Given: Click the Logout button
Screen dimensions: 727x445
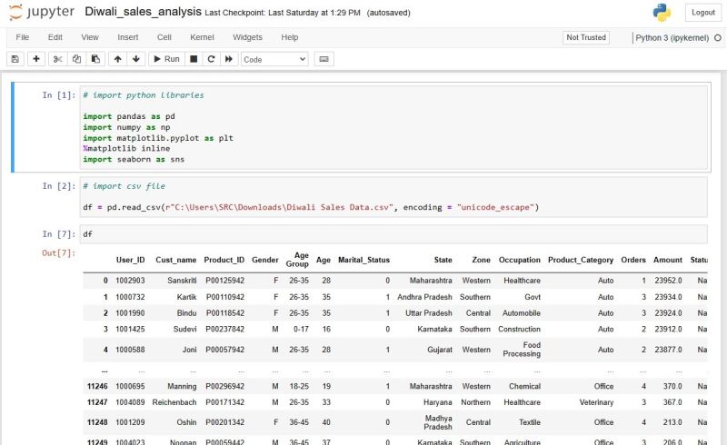Looking at the screenshot, I should click(702, 13).
